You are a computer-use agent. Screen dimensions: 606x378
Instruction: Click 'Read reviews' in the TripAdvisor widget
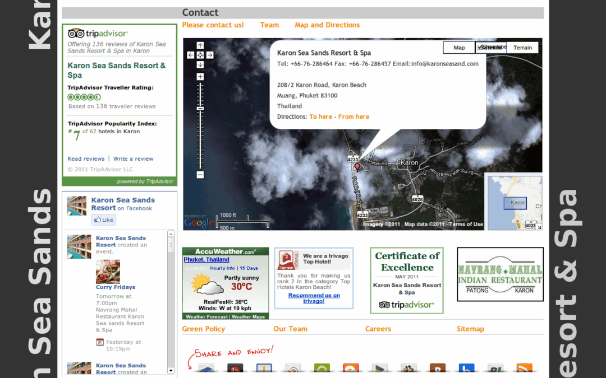coord(86,158)
